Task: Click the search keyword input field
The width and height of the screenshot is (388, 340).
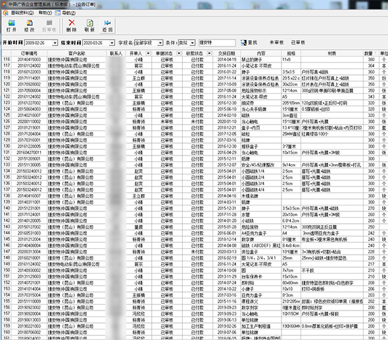Action: point(217,43)
